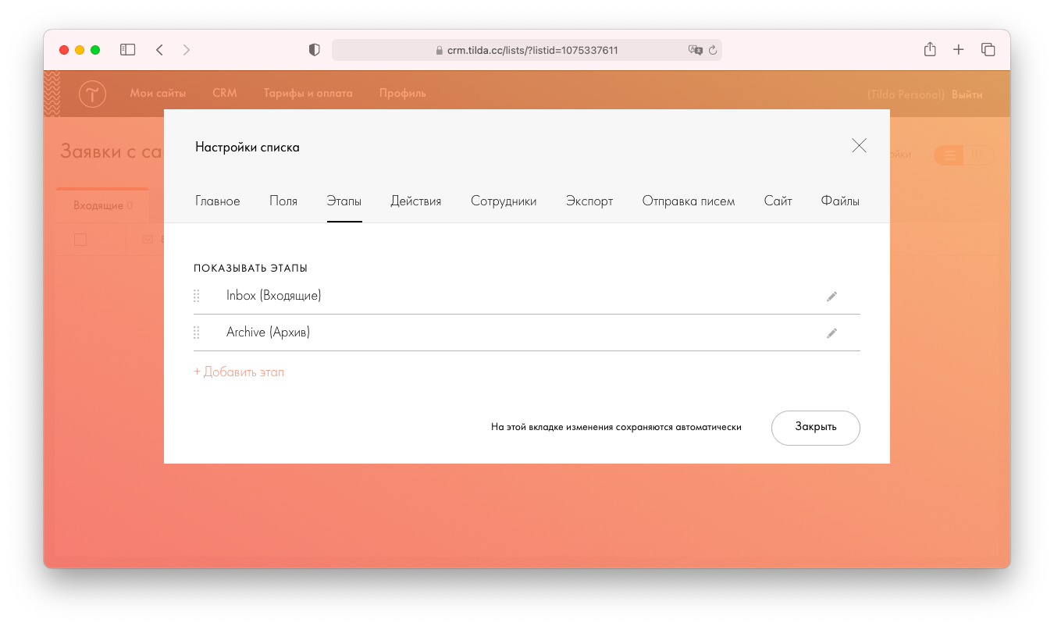The height and width of the screenshot is (626, 1054).
Task: Click the Safari address bar
Action: tap(527, 50)
